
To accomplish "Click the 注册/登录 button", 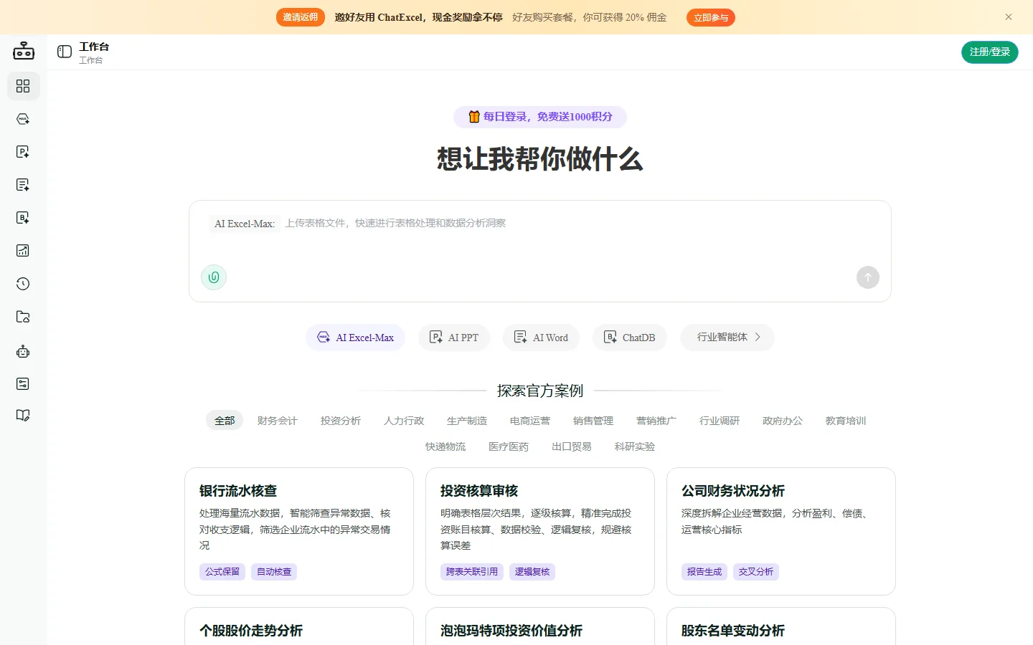I will (x=990, y=52).
